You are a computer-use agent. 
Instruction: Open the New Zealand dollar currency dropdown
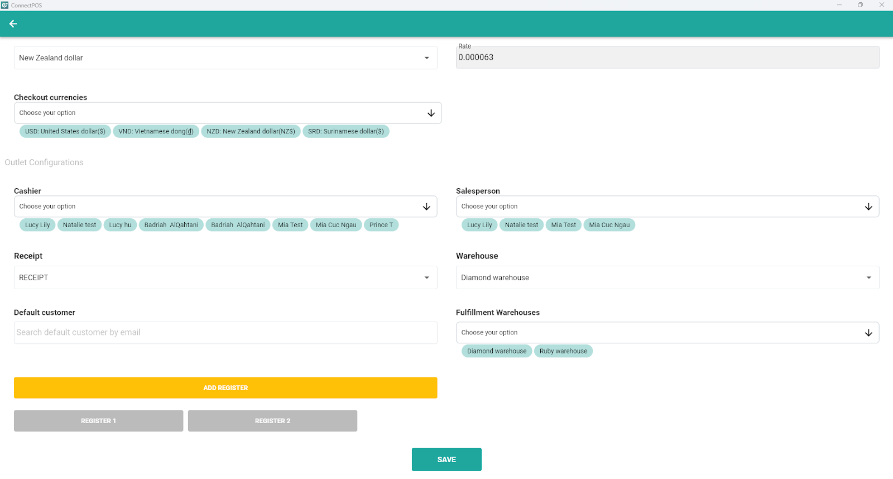coord(225,58)
